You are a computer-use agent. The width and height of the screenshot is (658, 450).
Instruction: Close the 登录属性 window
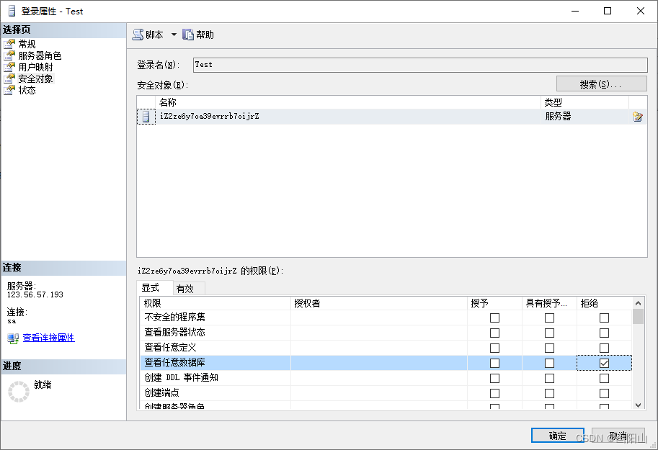[641, 11]
